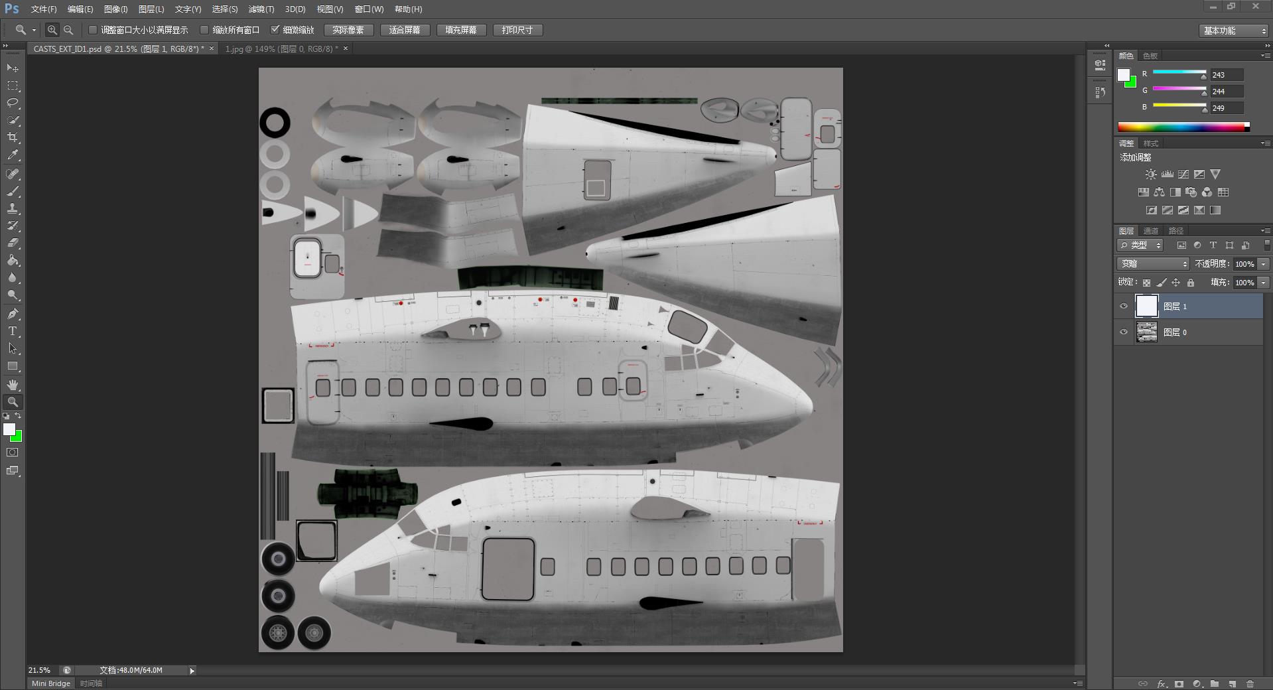Select the Paint Bucket tool
This screenshot has width=1273, height=690.
(13, 261)
